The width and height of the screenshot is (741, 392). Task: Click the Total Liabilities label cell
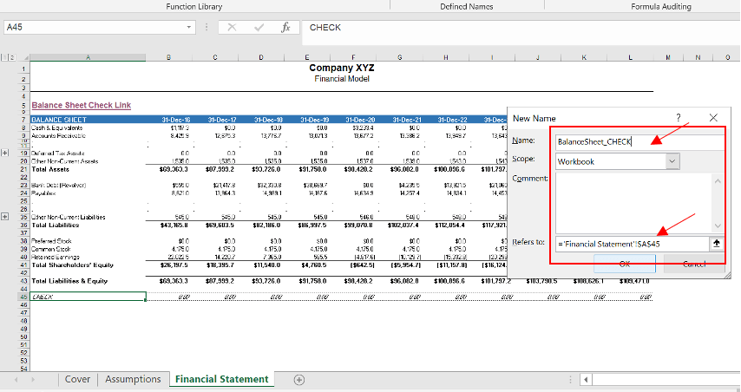(56, 225)
